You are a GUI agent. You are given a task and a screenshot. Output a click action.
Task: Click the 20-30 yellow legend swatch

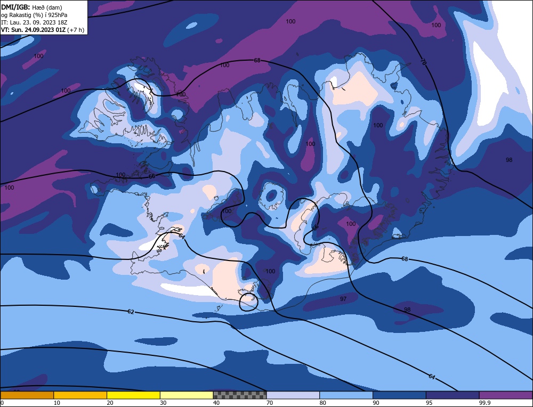pos(133,395)
